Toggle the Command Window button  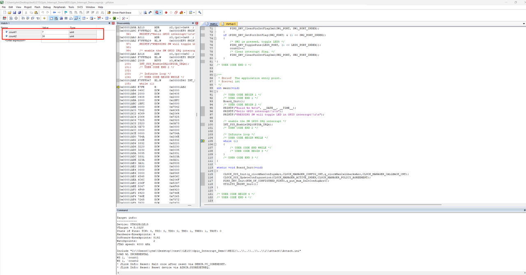pyautogui.click(x=51, y=18)
